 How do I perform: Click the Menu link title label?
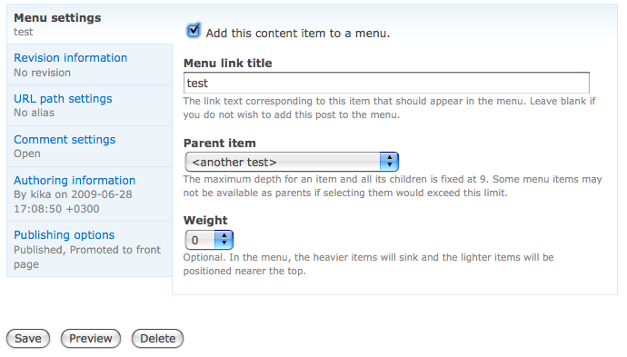pyautogui.click(x=227, y=64)
